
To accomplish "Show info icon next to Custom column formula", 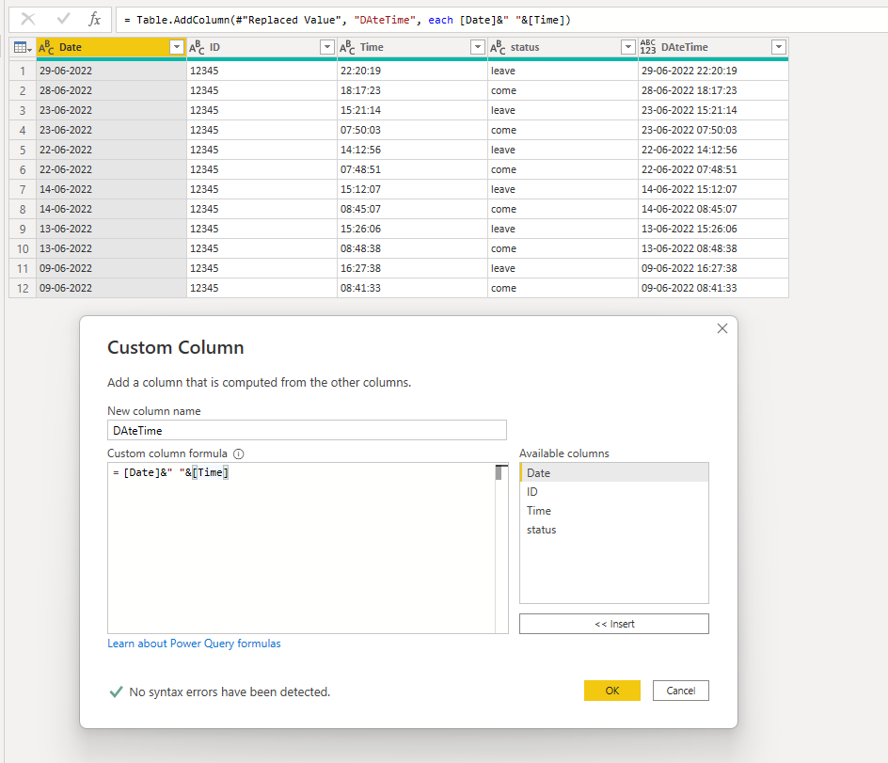I will coord(239,453).
